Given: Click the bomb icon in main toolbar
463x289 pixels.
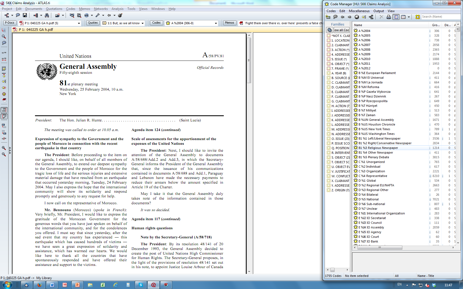Looking at the screenshot, I should pos(120,15).
